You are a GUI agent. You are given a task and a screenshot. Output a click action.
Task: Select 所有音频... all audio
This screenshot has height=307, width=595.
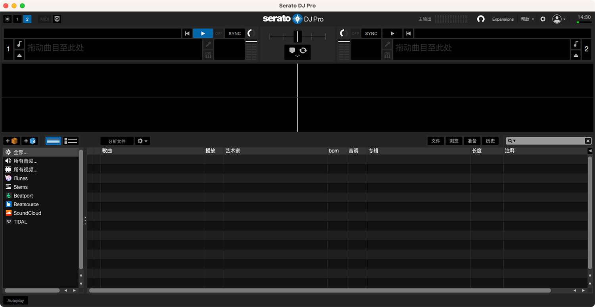(x=41, y=161)
